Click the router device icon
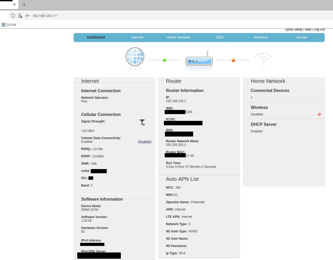The height and width of the screenshot is (260, 333). tap(199, 58)
